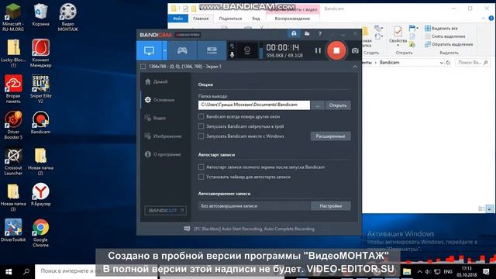Switch Bandicam to game recording mode
Viewport: 496px width, 279px height.
(182, 50)
